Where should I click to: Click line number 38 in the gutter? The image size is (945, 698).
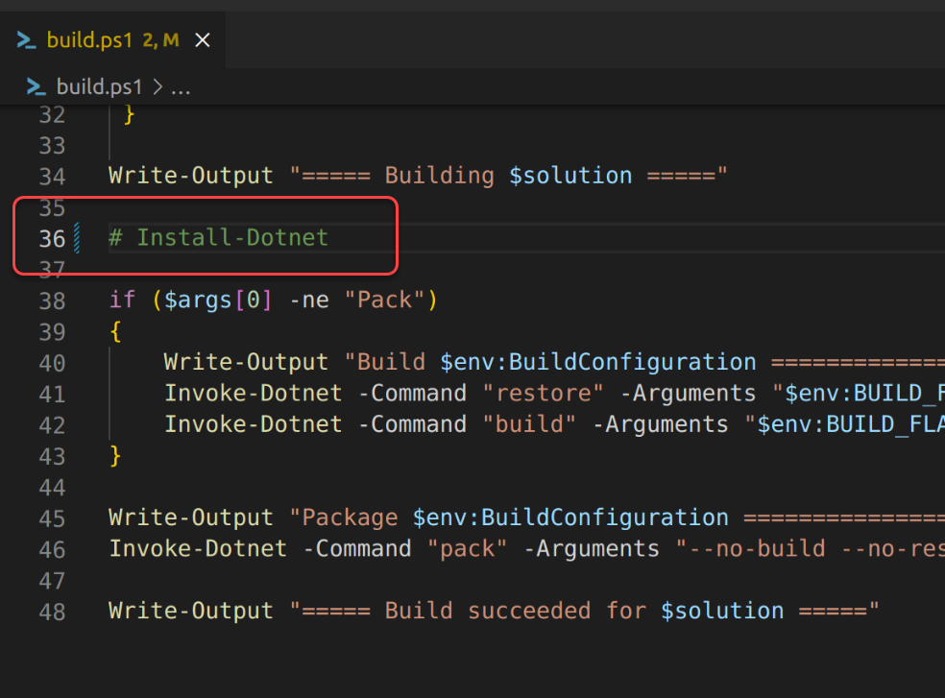53,301
